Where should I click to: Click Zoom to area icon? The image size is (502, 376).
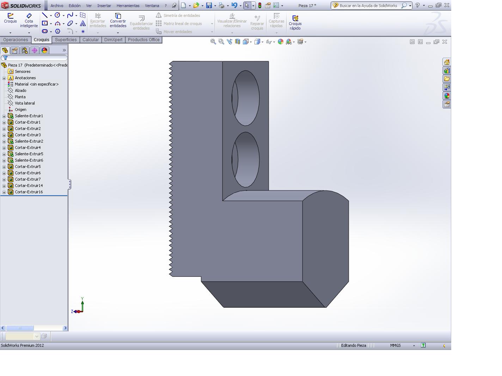[221, 42]
